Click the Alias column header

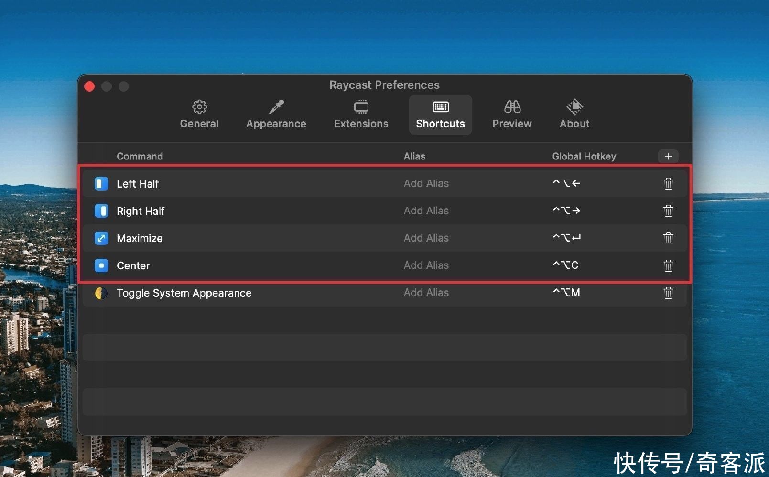414,156
